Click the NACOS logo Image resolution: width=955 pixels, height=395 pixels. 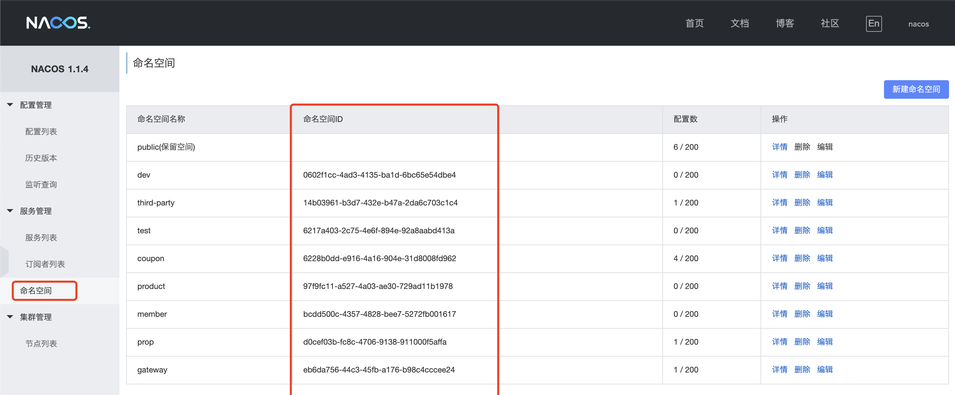coord(58,23)
